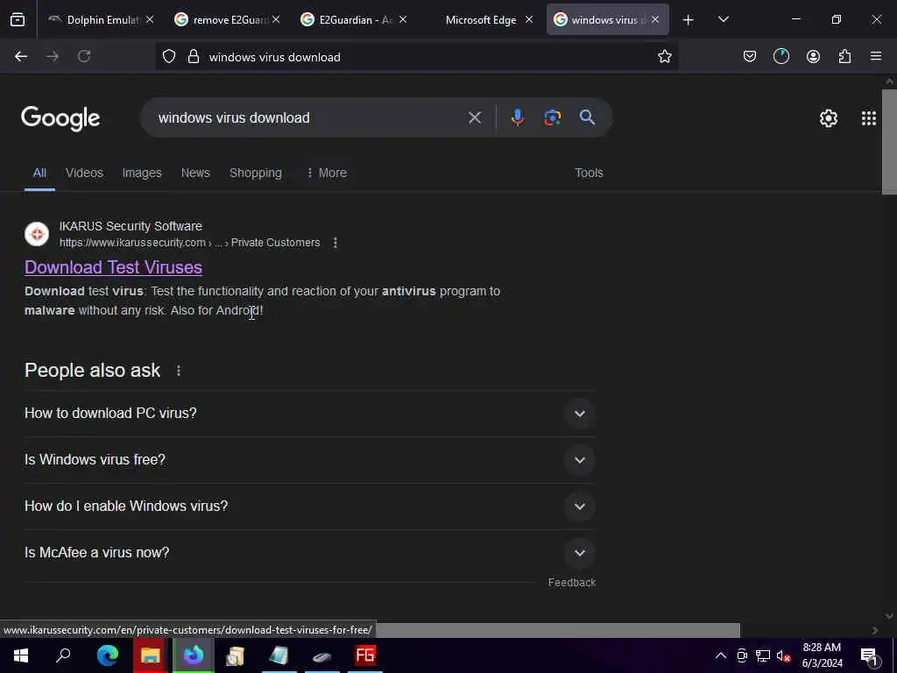Launch Microsoft Edge from taskbar
Screen dimensions: 897x673
107,655
